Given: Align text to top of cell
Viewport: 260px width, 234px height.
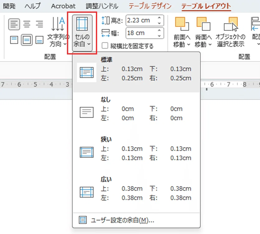Looking at the screenshot, I should coord(14,40).
